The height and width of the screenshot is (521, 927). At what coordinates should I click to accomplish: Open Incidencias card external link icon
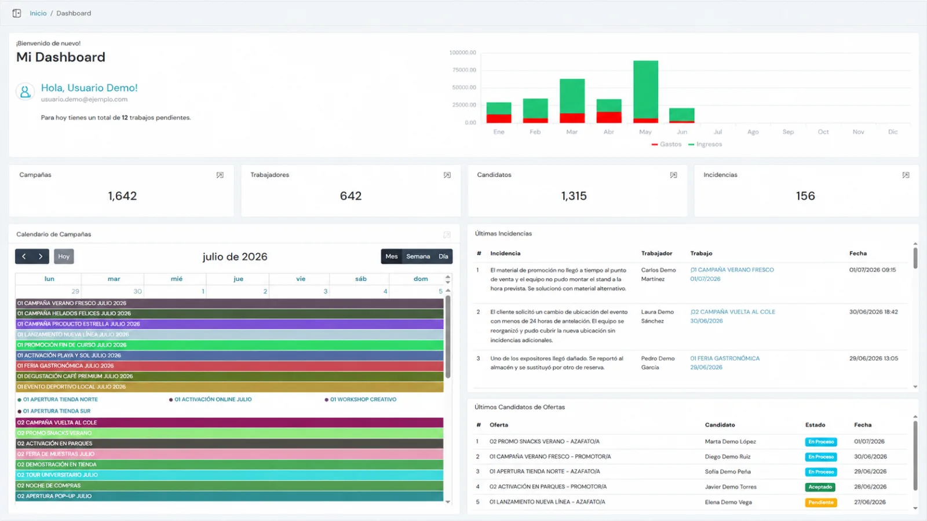click(906, 175)
